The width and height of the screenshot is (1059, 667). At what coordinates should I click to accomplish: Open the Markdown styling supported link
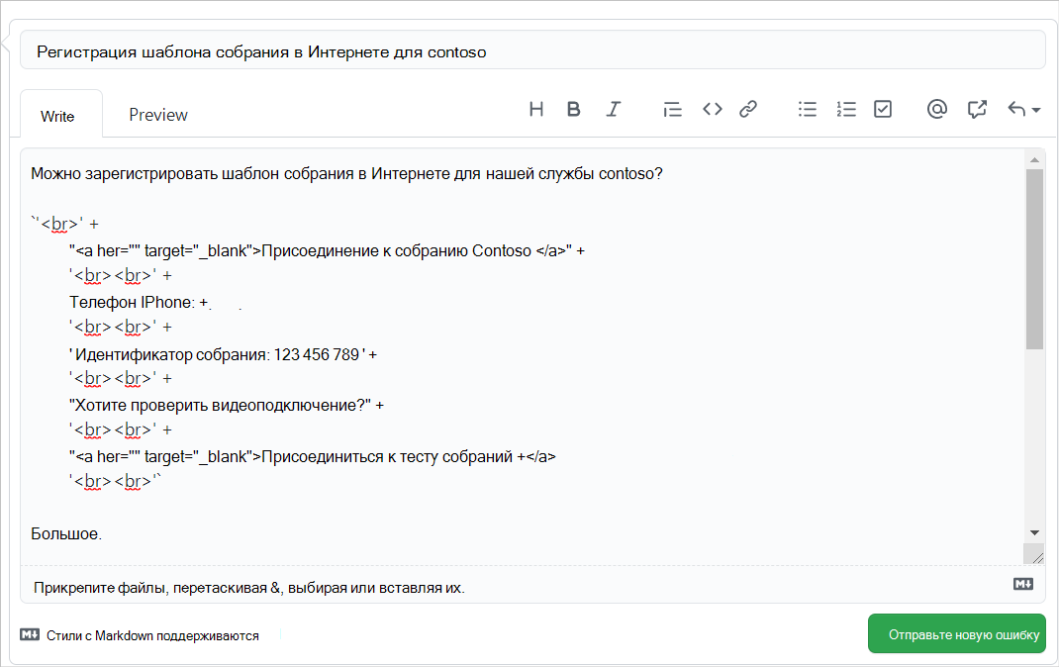pyautogui.click(x=140, y=635)
